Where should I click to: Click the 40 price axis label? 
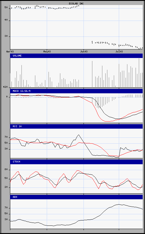[x=6, y=21]
